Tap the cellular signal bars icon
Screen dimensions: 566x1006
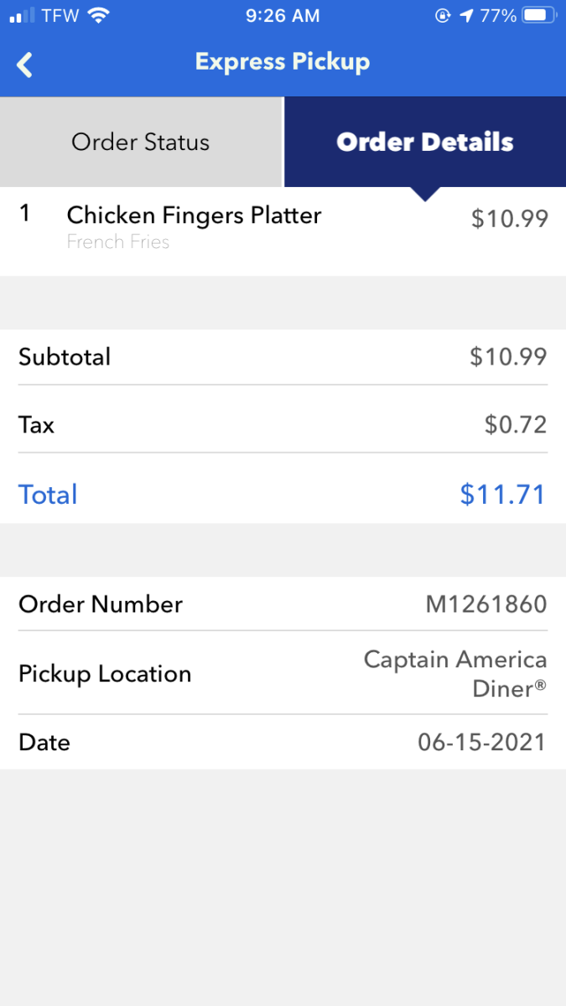point(21,15)
